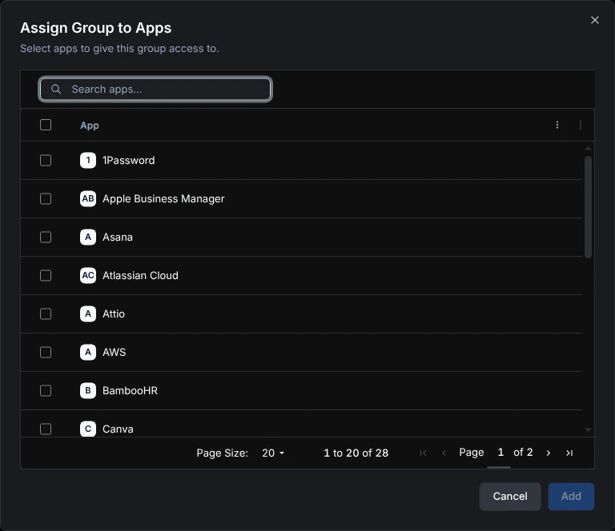Check the Apple Business Manager checkbox
This screenshot has width=615, height=531.
tap(46, 198)
